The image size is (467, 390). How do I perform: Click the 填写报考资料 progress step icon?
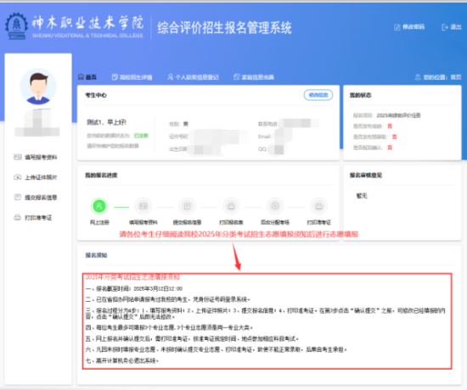point(143,206)
